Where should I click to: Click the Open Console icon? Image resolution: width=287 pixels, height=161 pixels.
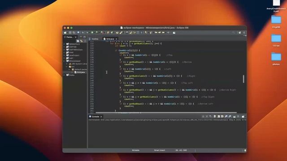click(x=243, y=116)
